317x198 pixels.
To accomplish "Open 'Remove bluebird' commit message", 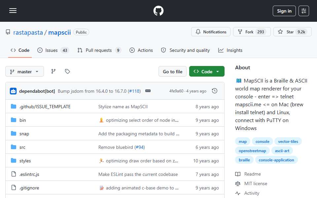I will coord(116,147).
